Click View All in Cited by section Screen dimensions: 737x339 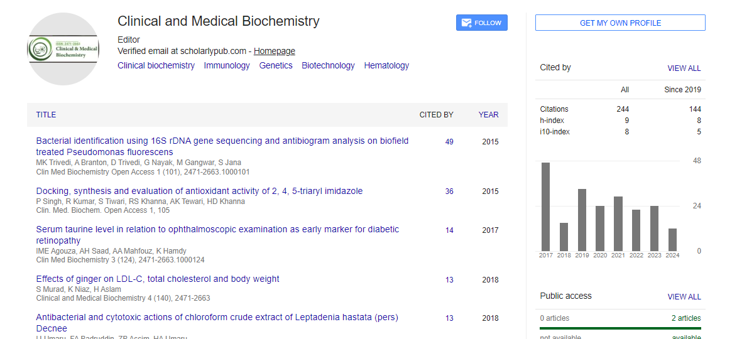tap(684, 68)
